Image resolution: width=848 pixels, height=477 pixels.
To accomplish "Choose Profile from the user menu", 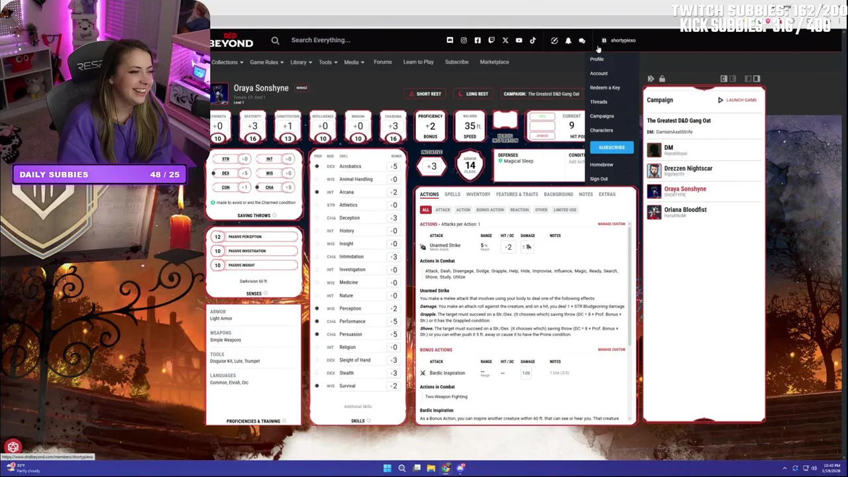I will tap(597, 60).
